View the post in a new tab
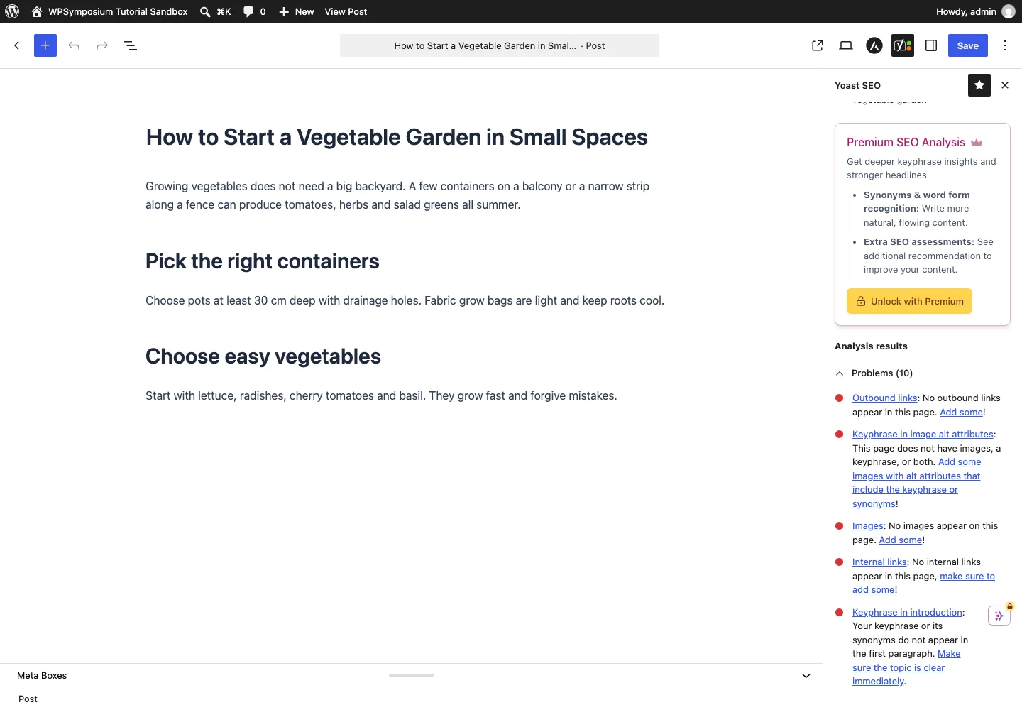 coord(818,45)
